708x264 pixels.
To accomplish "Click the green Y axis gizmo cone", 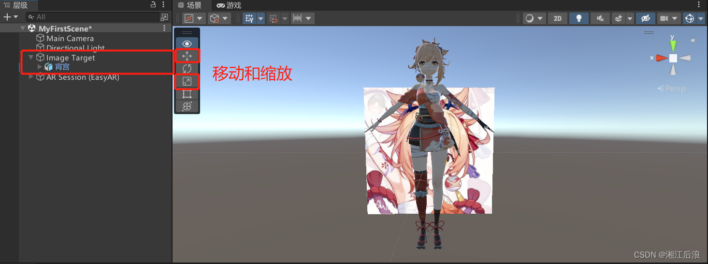I will tap(673, 46).
